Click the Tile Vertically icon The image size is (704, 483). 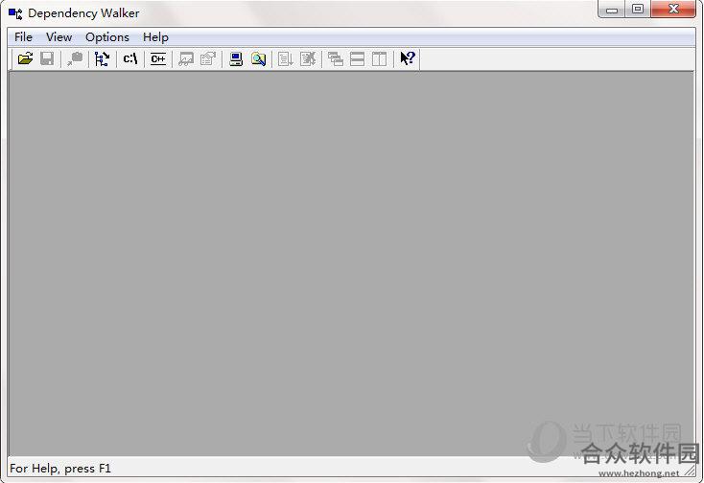click(x=380, y=58)
